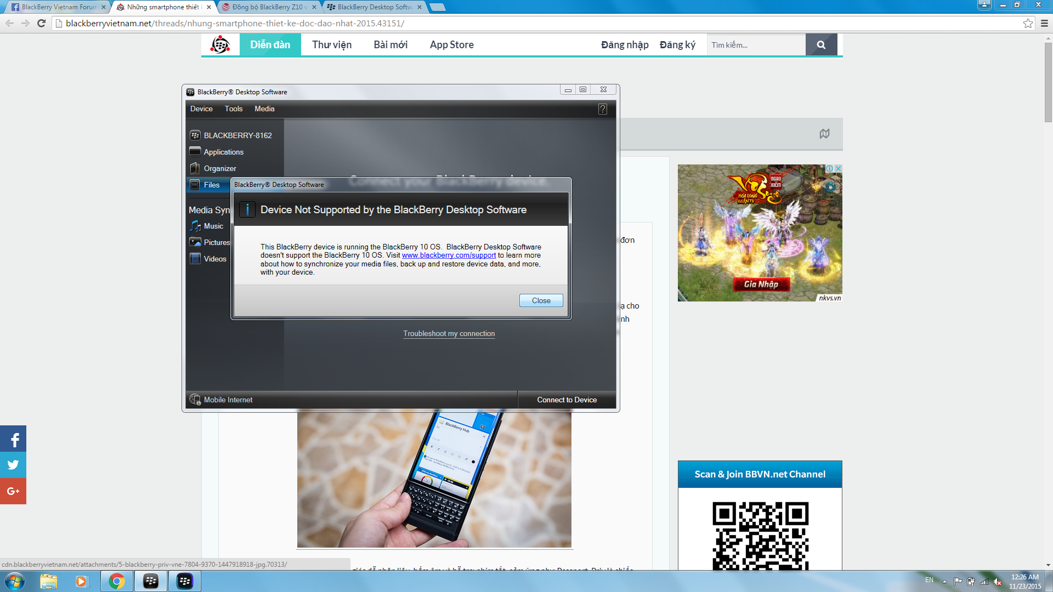Open Chrome taskbar icon
1053x592 pixels.
tap(116, 581)
